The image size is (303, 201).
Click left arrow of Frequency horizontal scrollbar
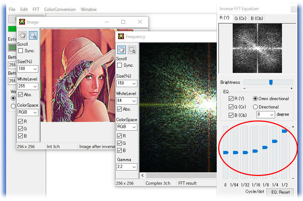click(x=142, y=176)
